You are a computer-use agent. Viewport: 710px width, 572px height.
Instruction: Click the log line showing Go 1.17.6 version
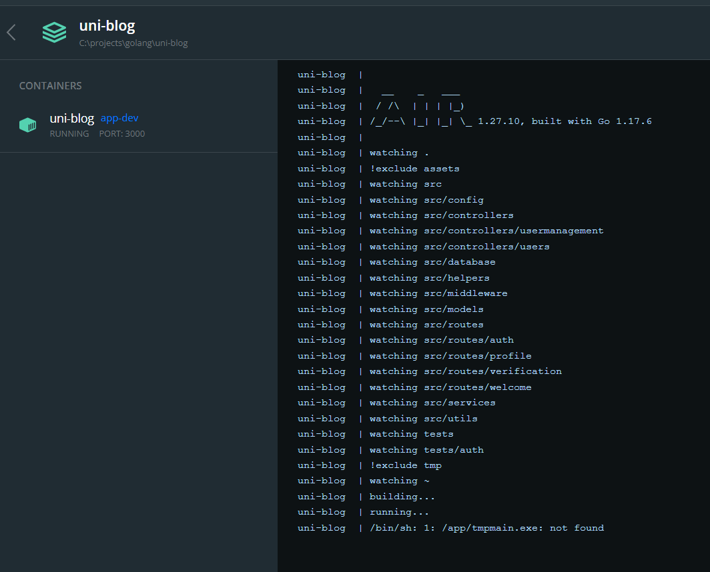(x=510, y=121)
